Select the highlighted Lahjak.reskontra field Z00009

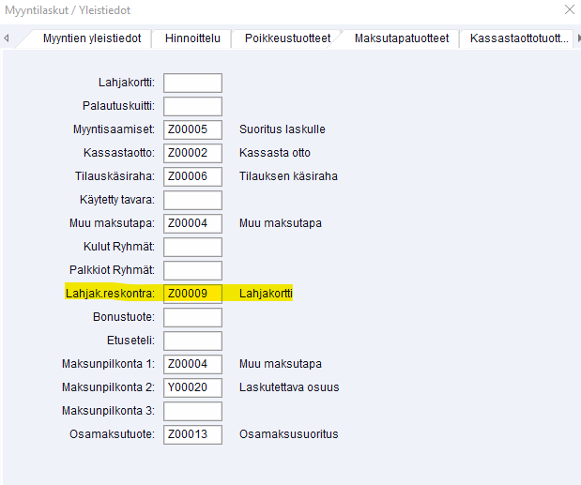(192, 294)
